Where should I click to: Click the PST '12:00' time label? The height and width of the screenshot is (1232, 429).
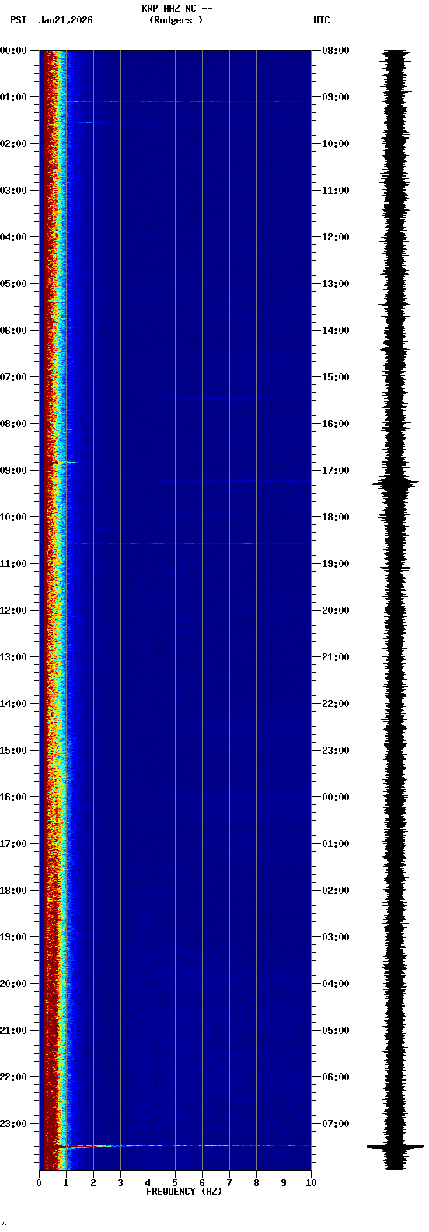click(13, 611)
